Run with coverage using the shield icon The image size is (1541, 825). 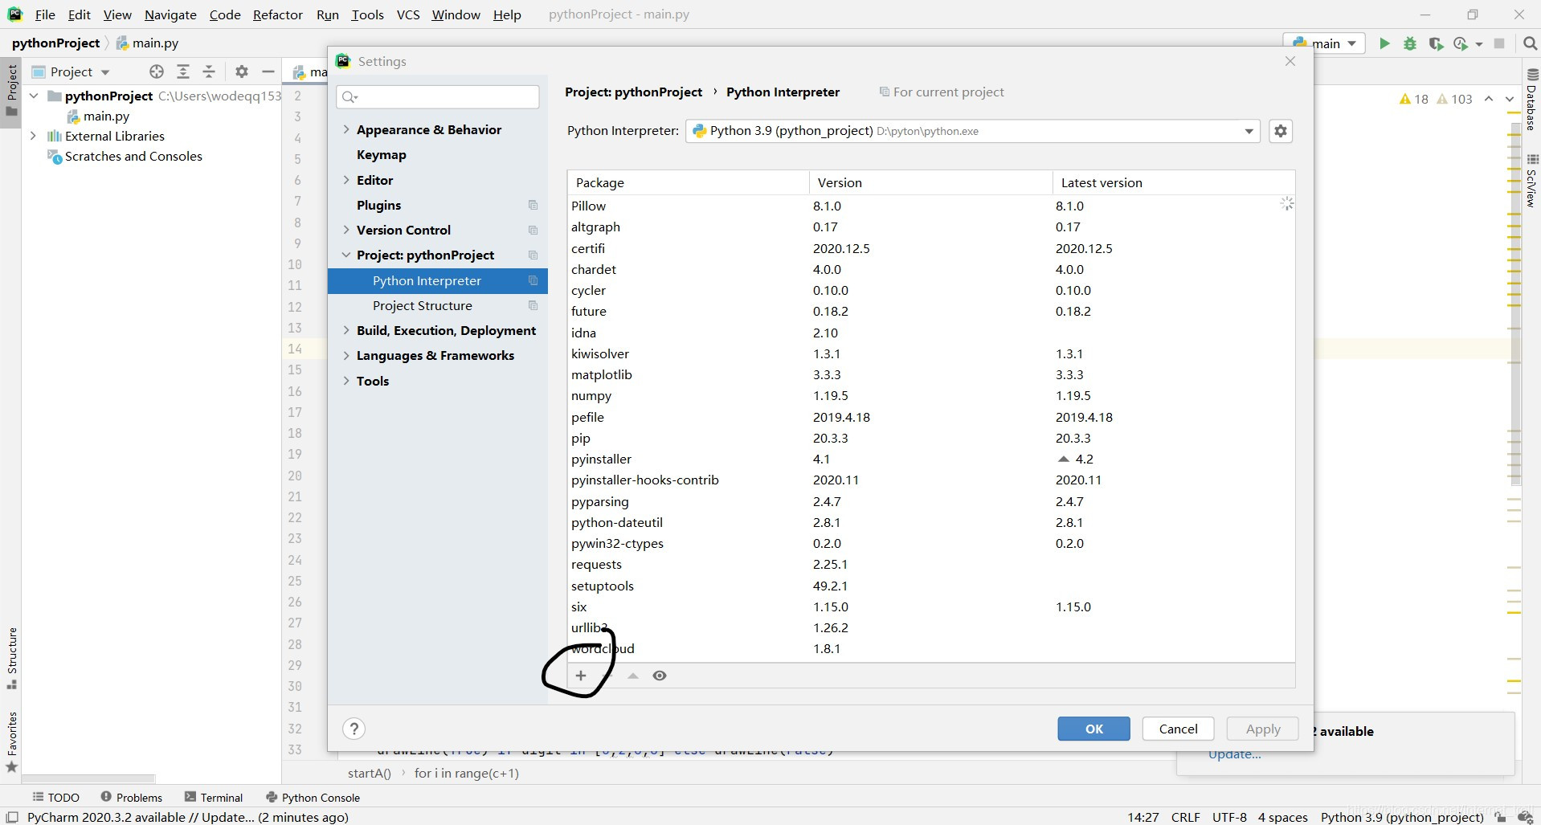tap(1436, 43)
